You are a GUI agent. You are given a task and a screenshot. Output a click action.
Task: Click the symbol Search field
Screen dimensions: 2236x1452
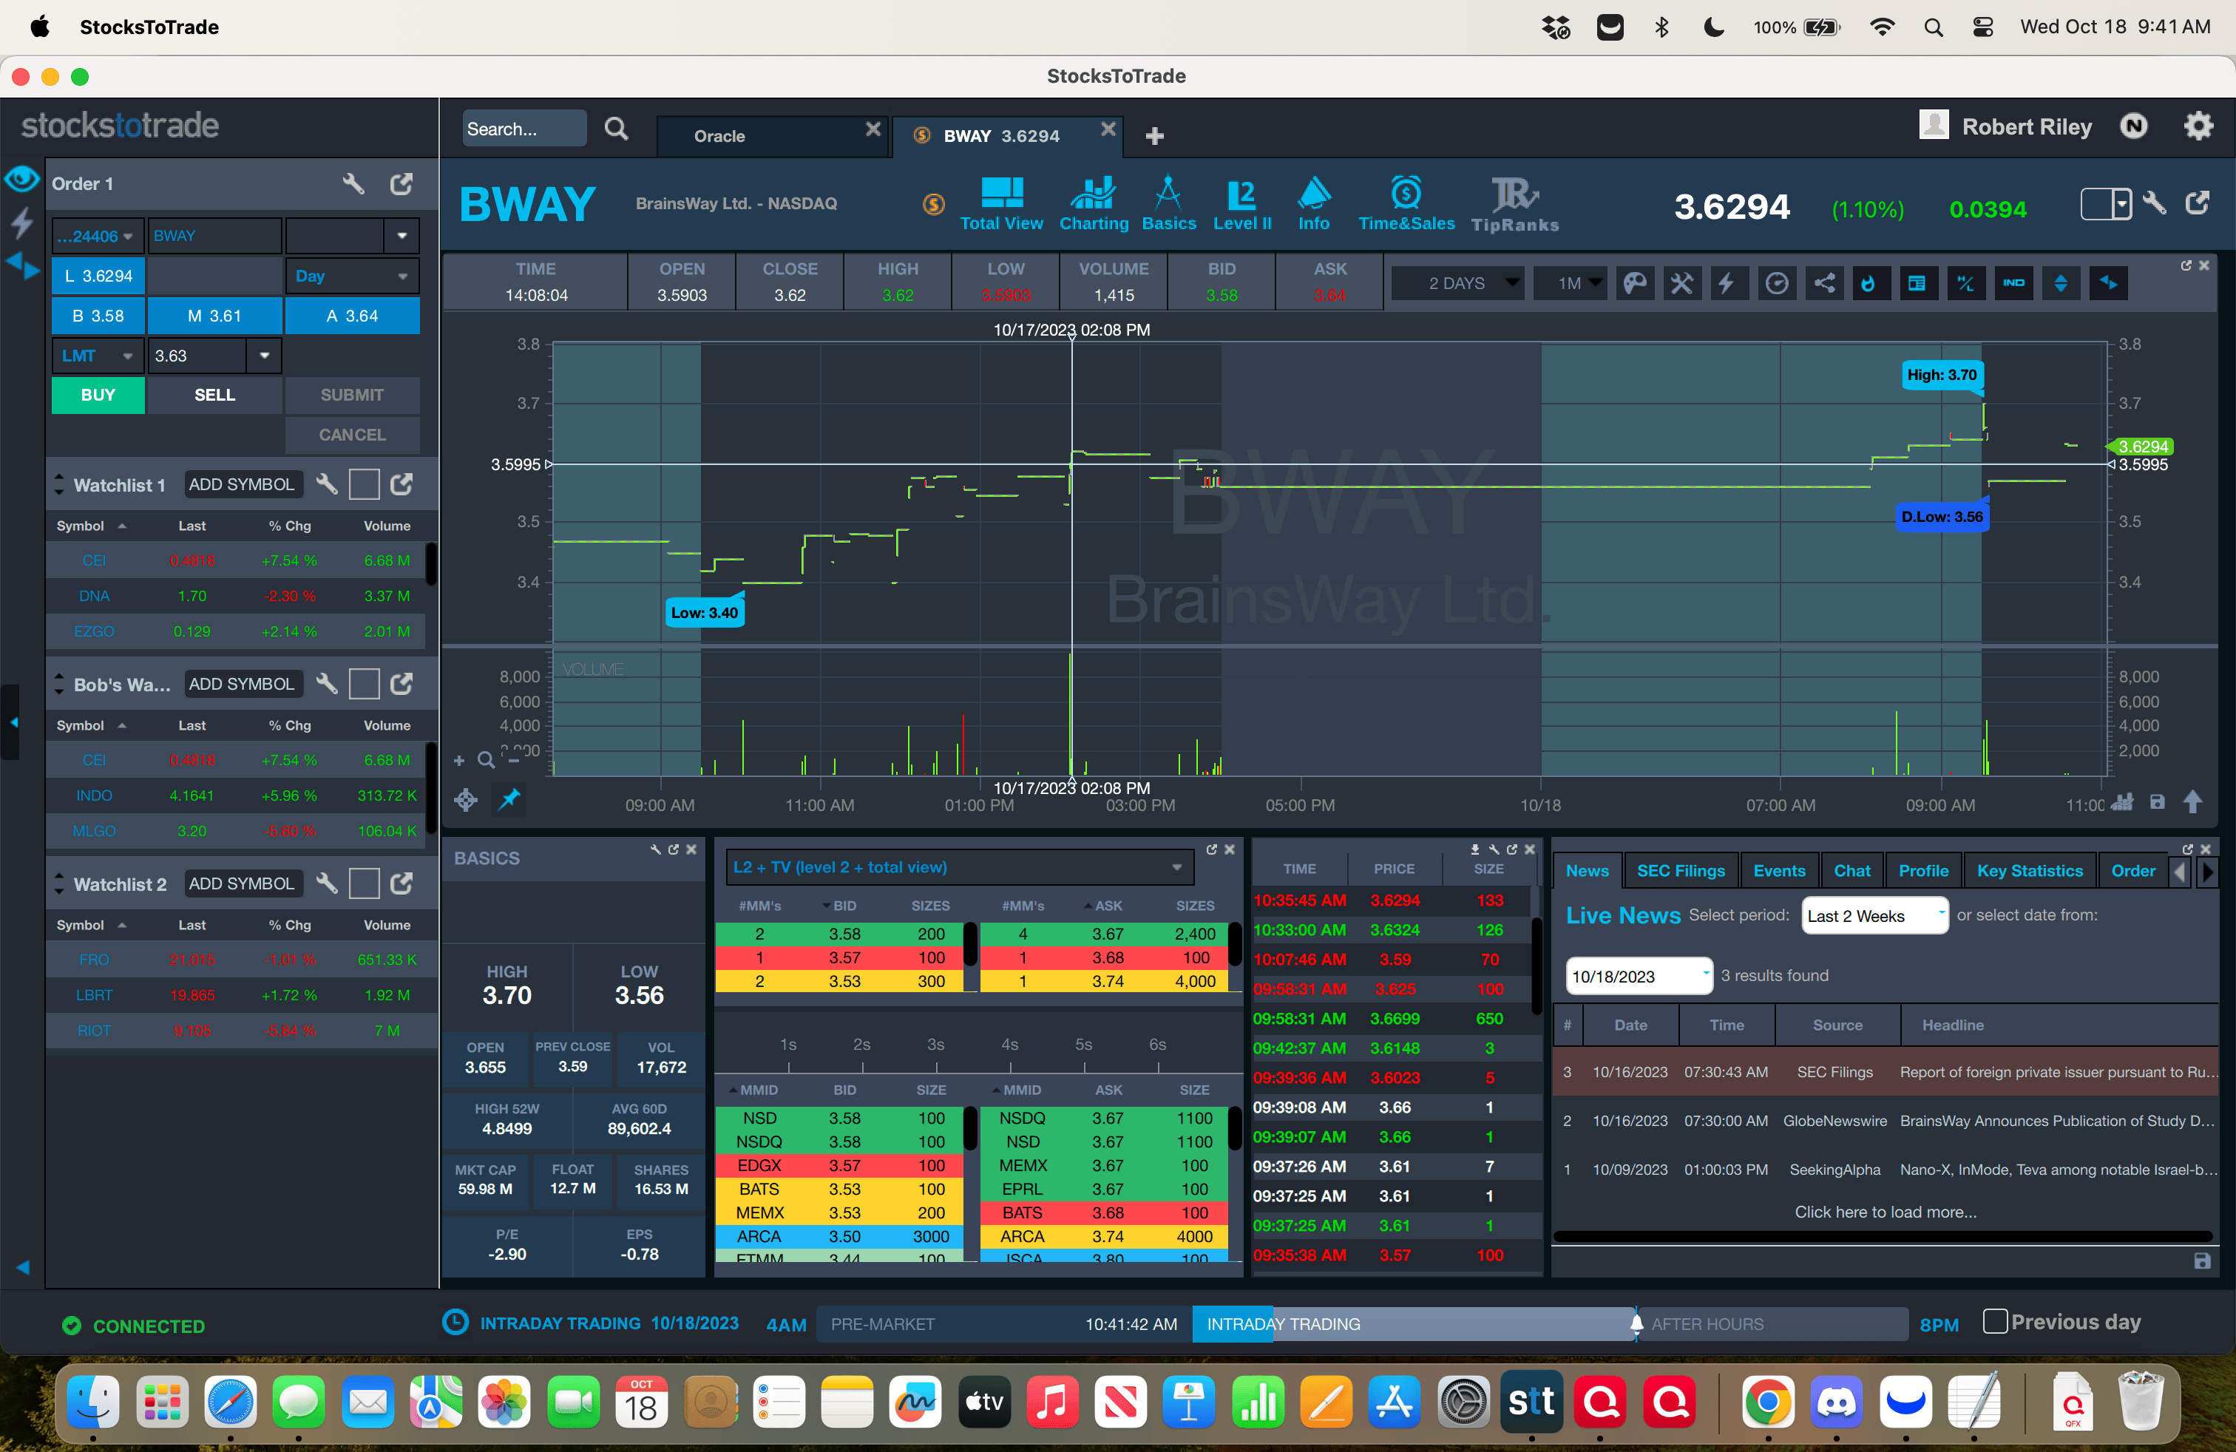[524, 129]
